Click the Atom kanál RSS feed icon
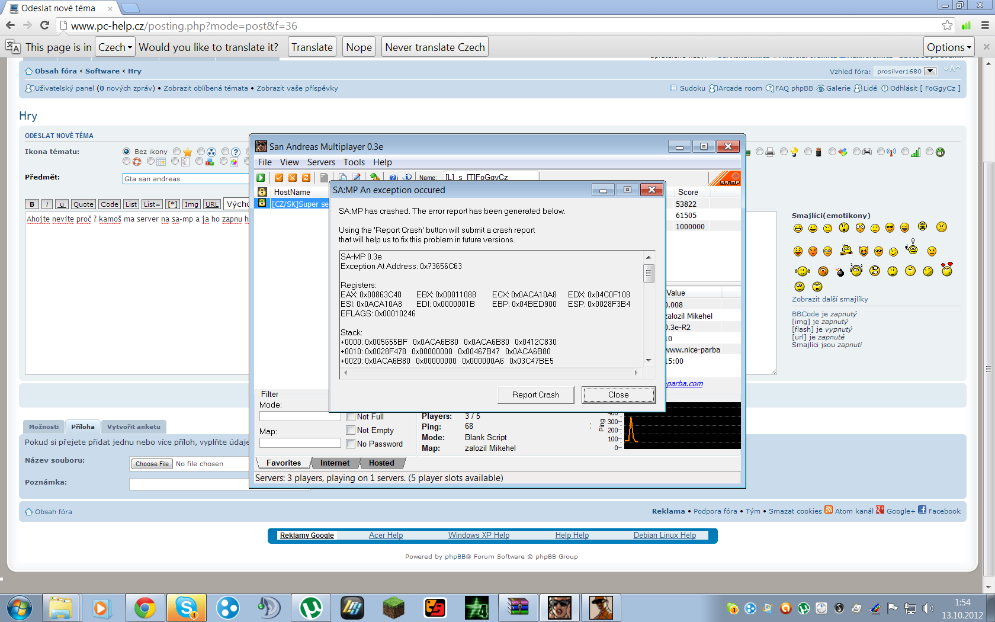Viewport: 995px width, 622px height. click(x=829, y=510)
